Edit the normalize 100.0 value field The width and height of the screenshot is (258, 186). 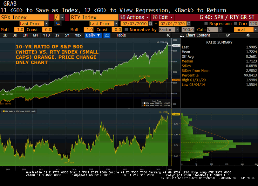(x=188, y=29)
